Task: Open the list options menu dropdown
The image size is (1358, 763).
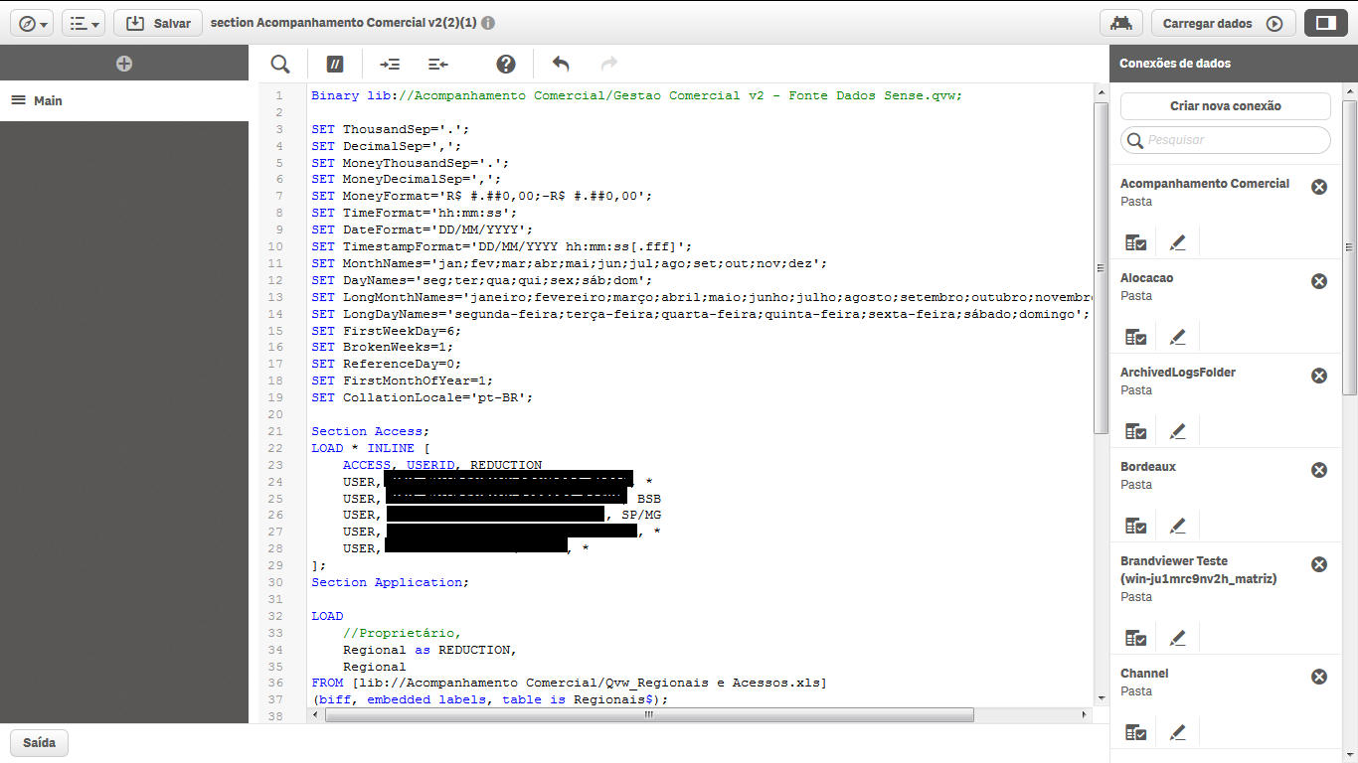Action: click(x=85, y=23)
